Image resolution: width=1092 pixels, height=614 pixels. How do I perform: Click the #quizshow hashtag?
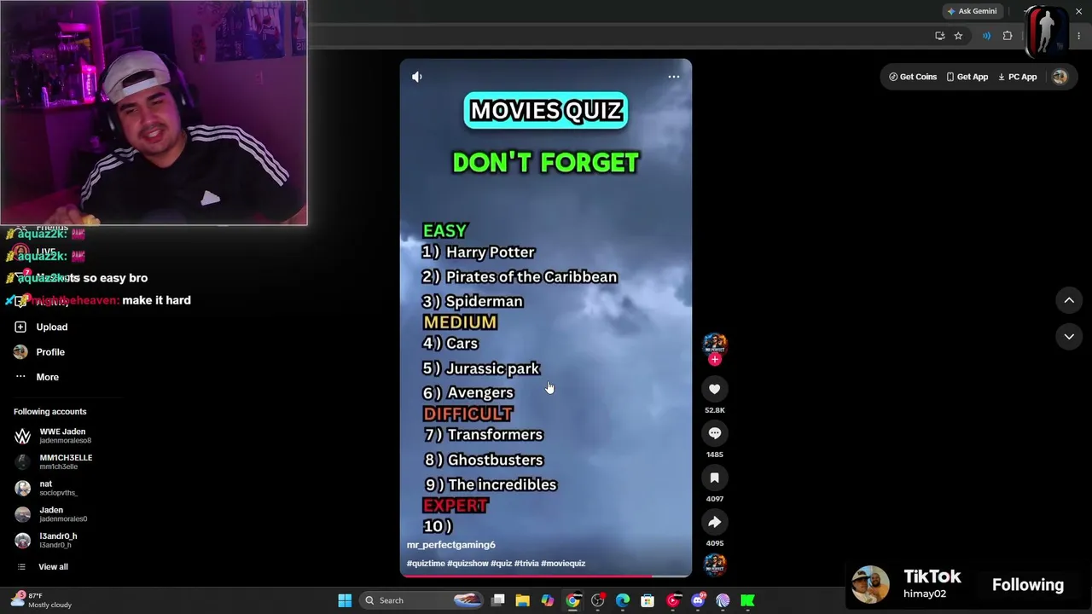468,564
